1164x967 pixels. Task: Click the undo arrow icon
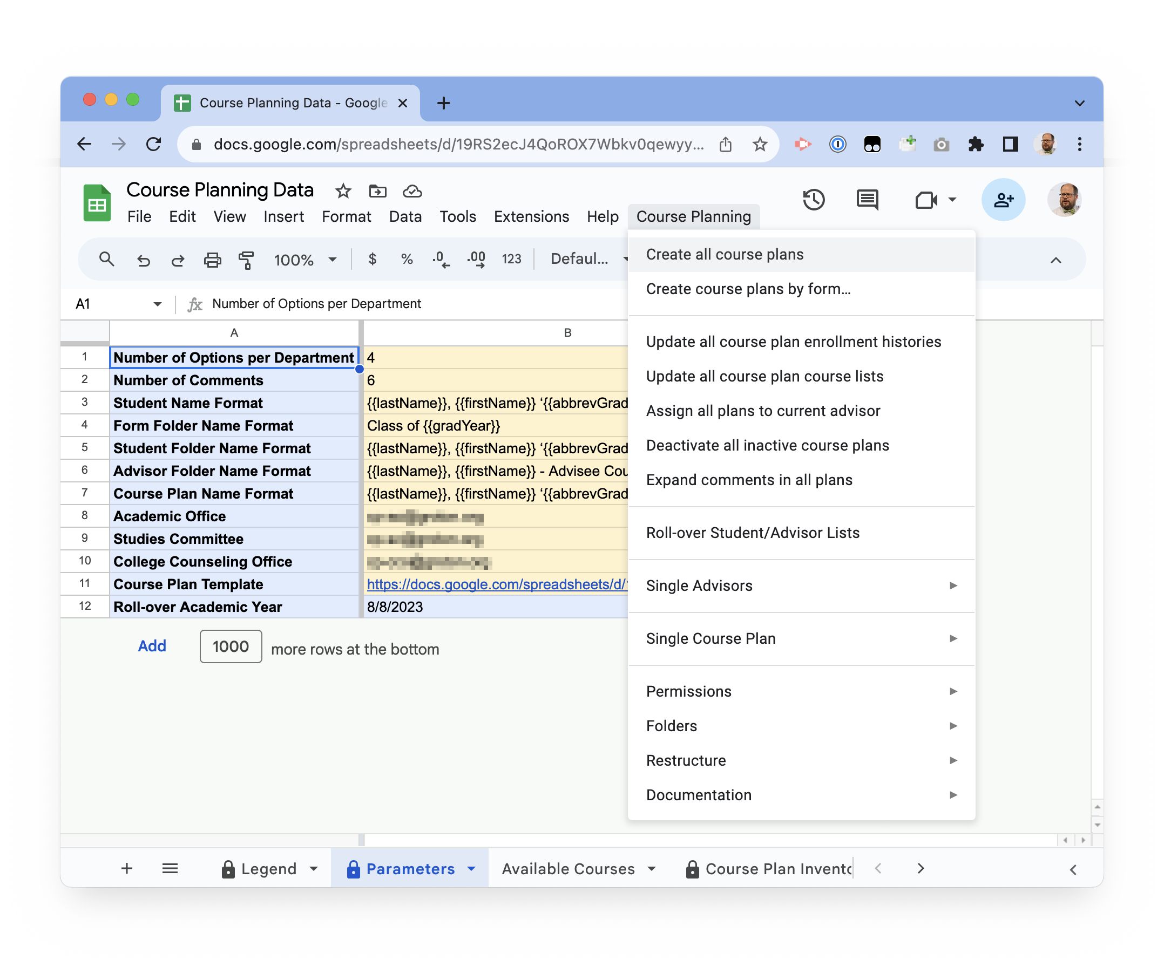(144, 260)
